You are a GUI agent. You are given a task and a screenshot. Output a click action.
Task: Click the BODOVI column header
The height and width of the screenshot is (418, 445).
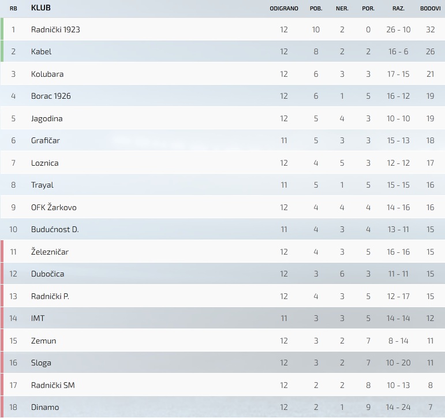pos(431,9)
